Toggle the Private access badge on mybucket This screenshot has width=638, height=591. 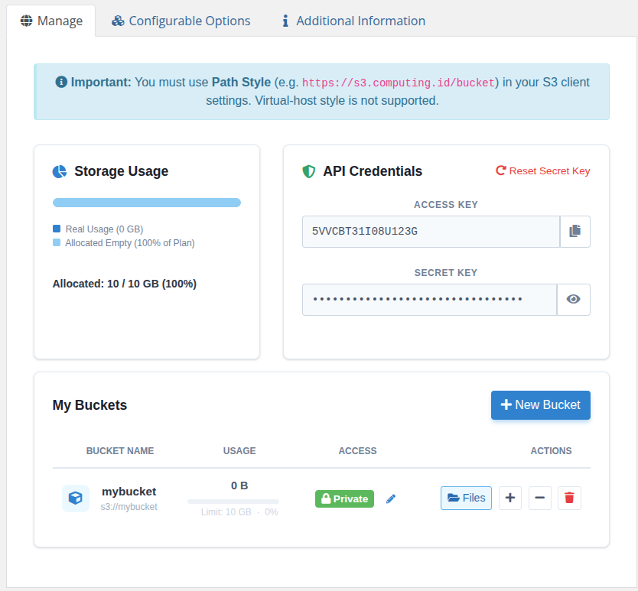344,498
